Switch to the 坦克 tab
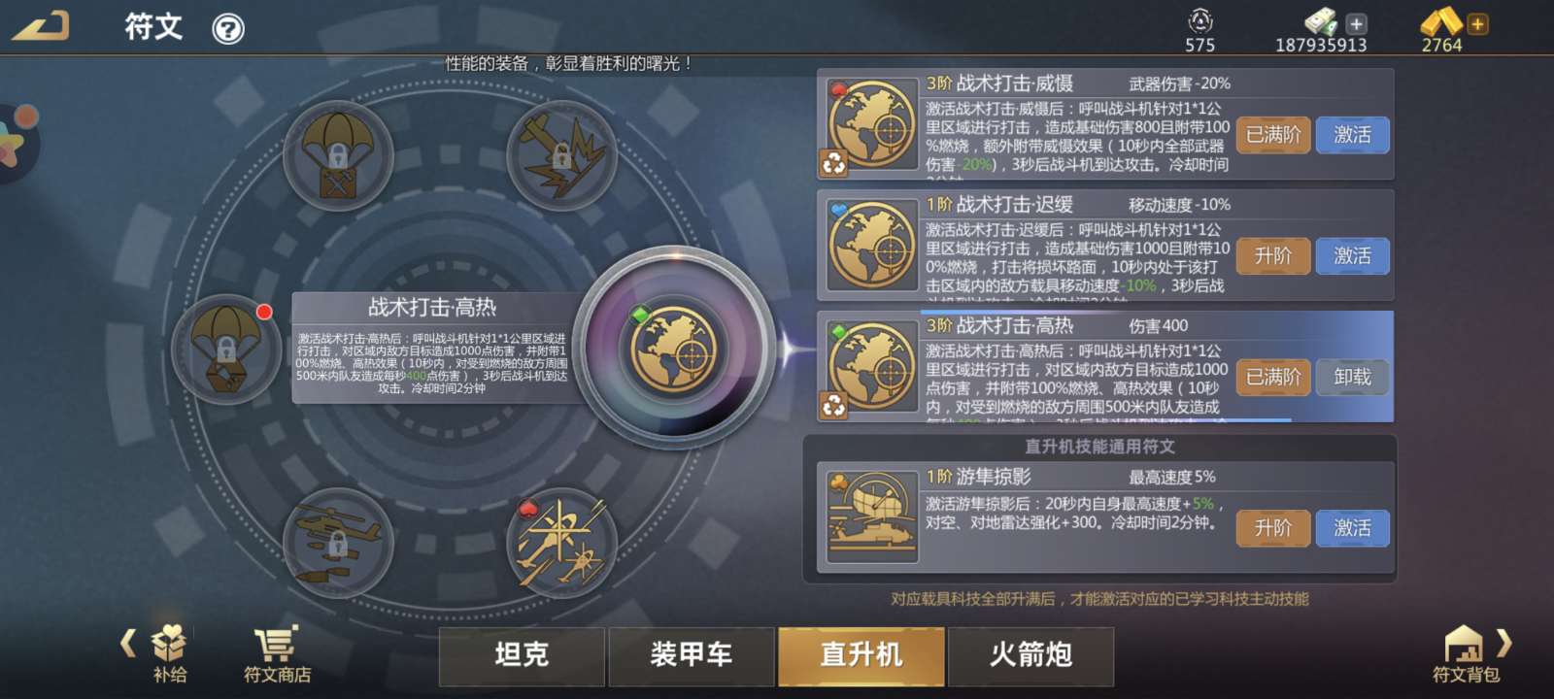The width and height of the screenshot is (1554, 699). (x=522, y=656)
